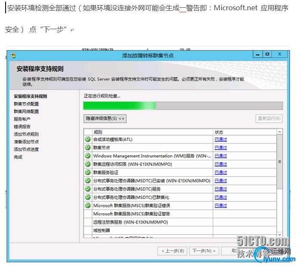
Task: Click rule text 群集远程访问权限 (WIN-E1IKNJM0MPO)
Action: pos(132,164)
